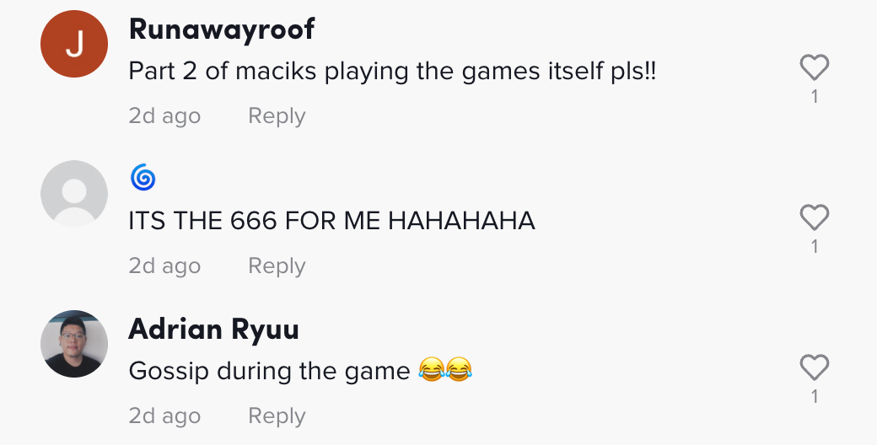This screenshot has width=877, height=445.
Task: Reply to Adrian Ryuu's comment
Action: [x=277, y=416]
